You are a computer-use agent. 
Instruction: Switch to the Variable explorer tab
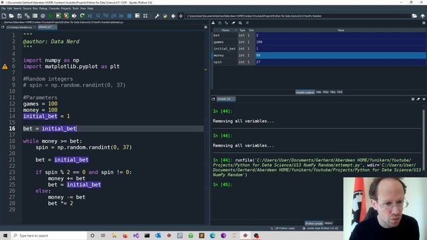click(305, 92)
